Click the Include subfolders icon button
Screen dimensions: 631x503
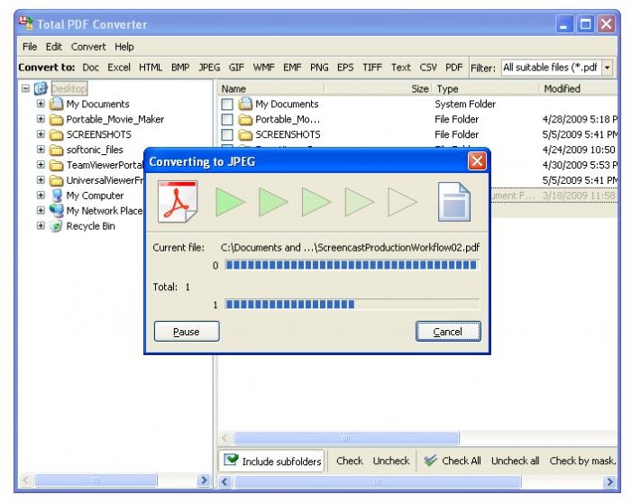(x=232, y=461)
